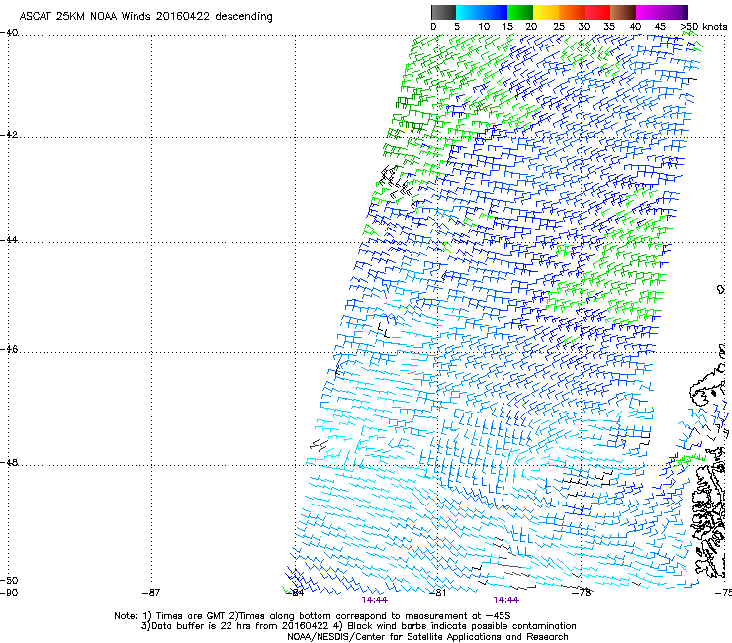732x643 pixels.
Task: Click the 'Data buffer is 22 hrs' note line
Action: (358, 626)
